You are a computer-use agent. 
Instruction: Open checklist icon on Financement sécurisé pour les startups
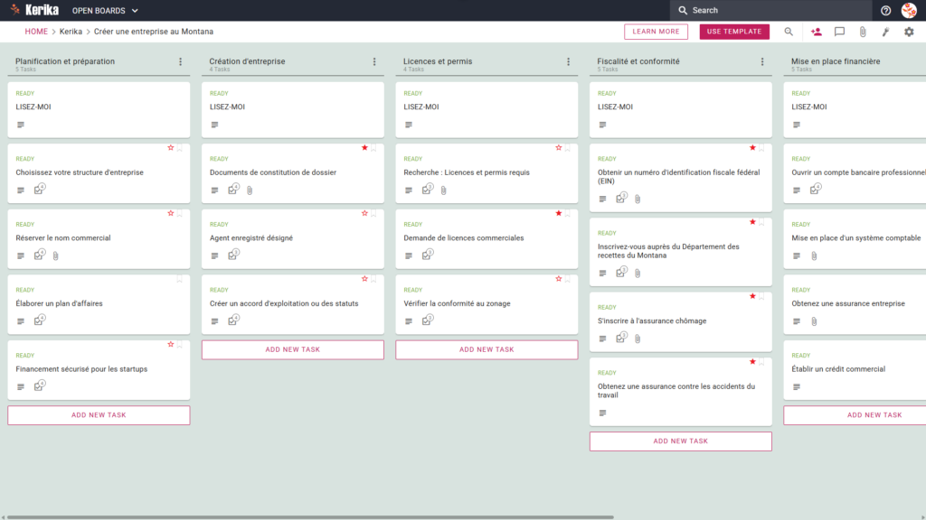pyautogui.click(x=39, y=385)
